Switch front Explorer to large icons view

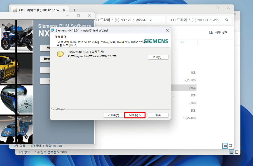click(230, 146)
